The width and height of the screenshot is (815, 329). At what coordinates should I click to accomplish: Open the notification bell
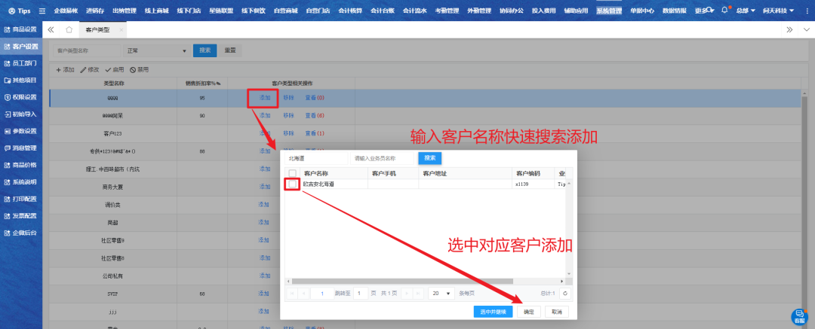tap(724, 11)
